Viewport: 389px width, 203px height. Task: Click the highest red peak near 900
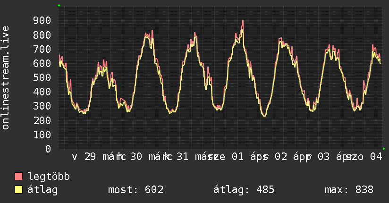coord(243,21)
